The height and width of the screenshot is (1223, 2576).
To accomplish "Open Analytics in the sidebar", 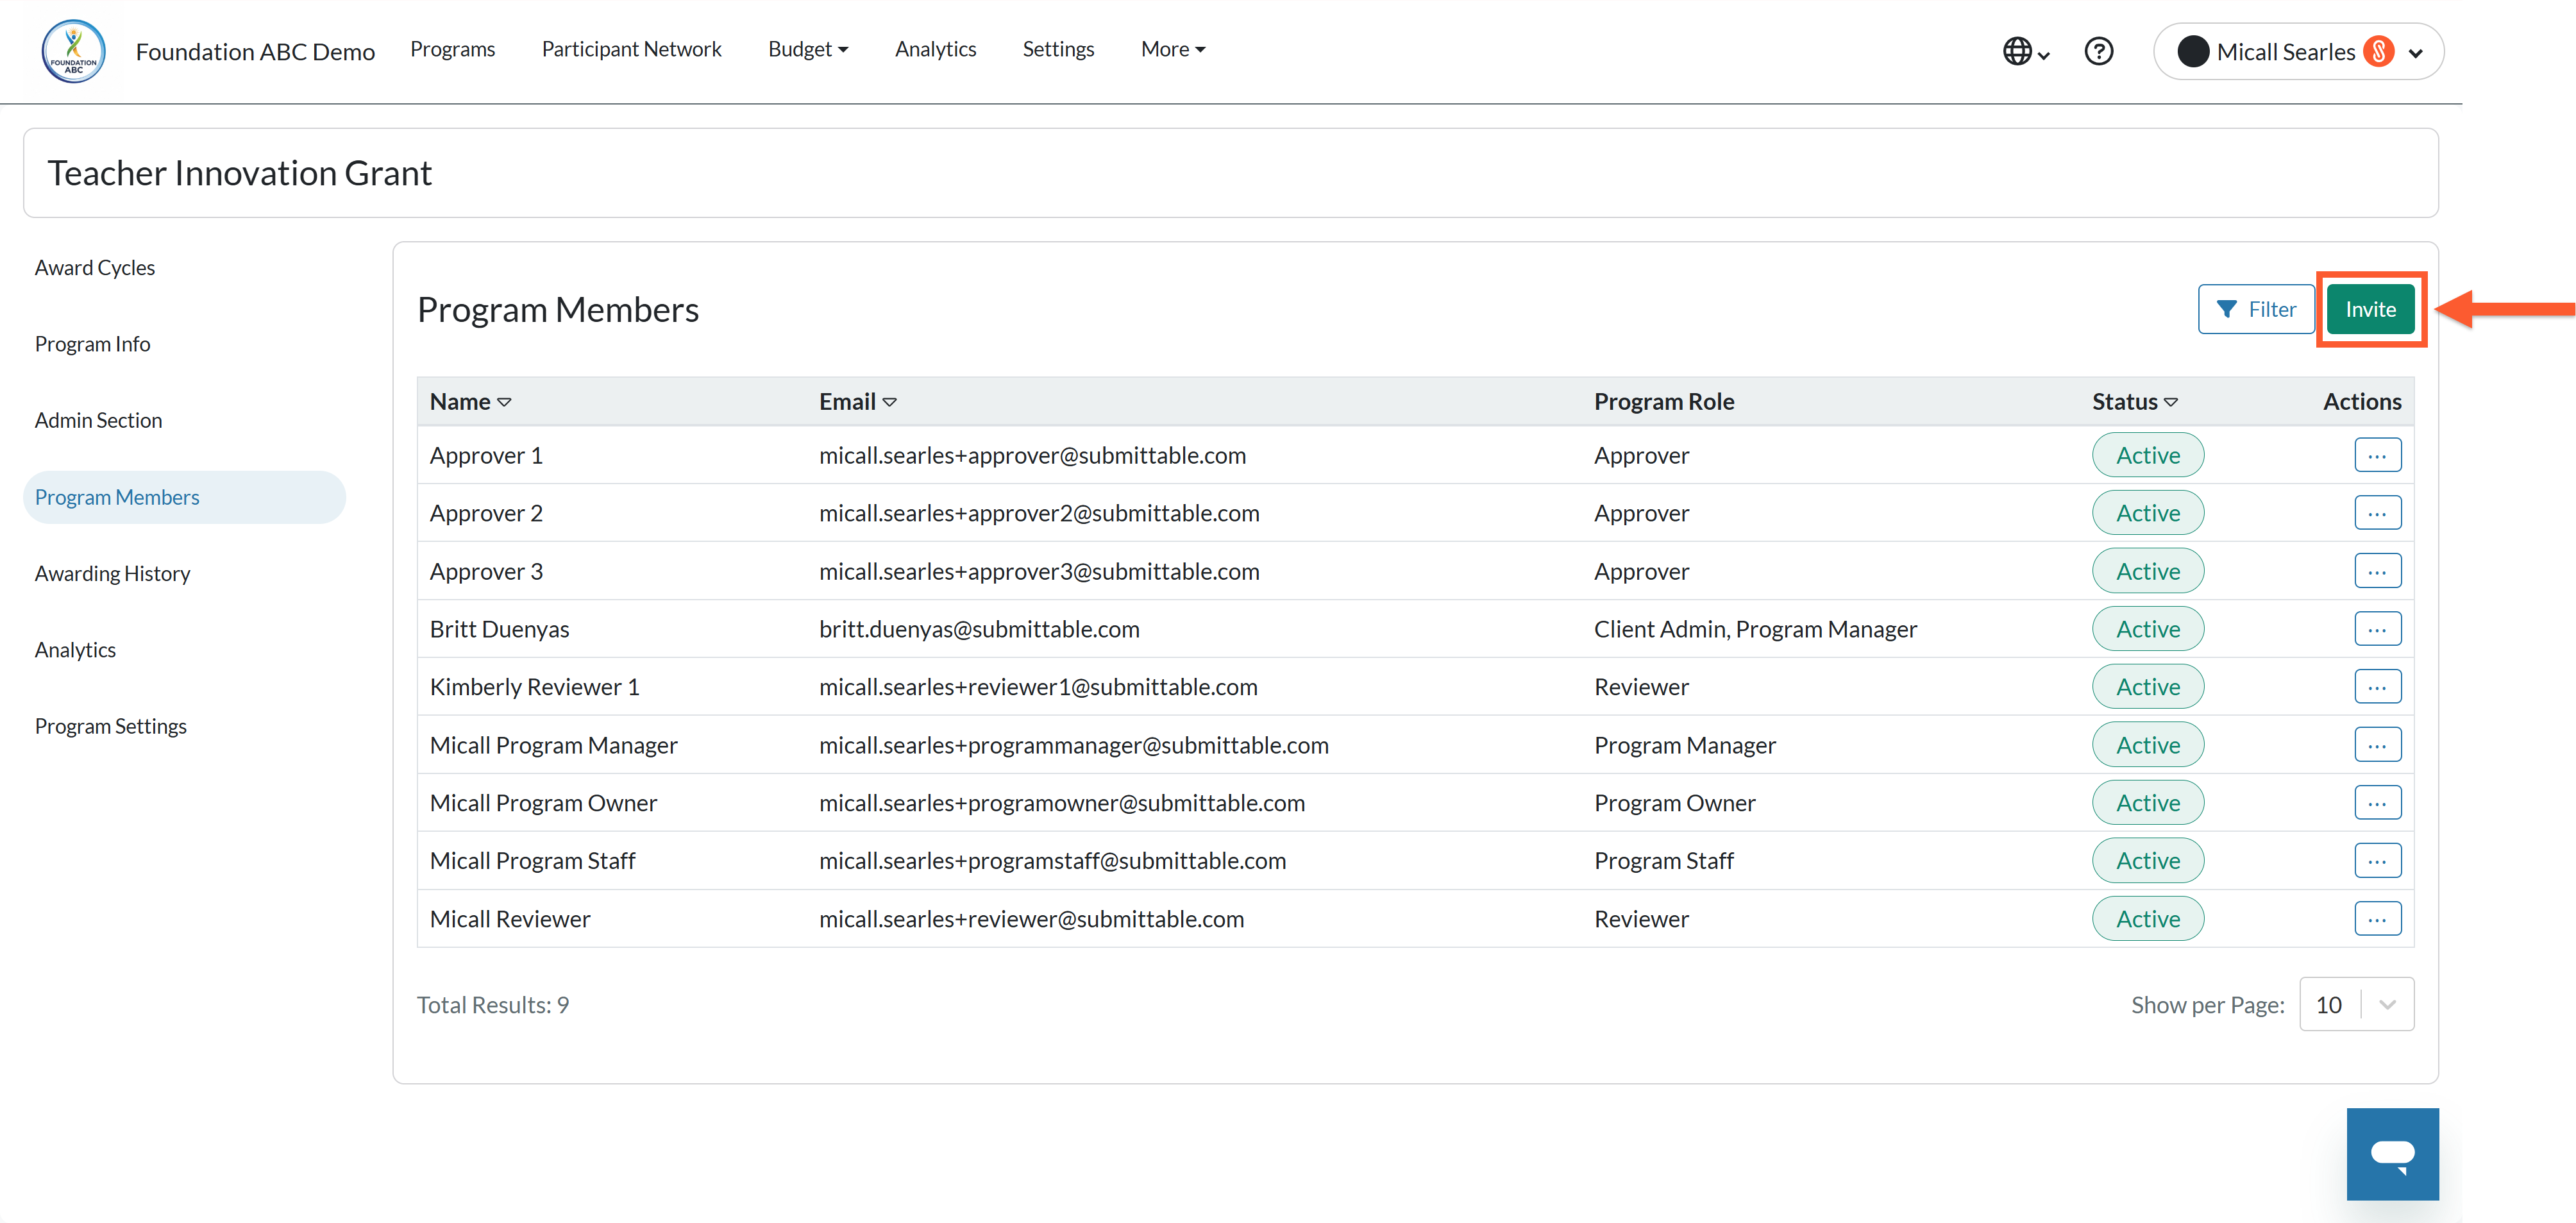I will tap(75, 650).
